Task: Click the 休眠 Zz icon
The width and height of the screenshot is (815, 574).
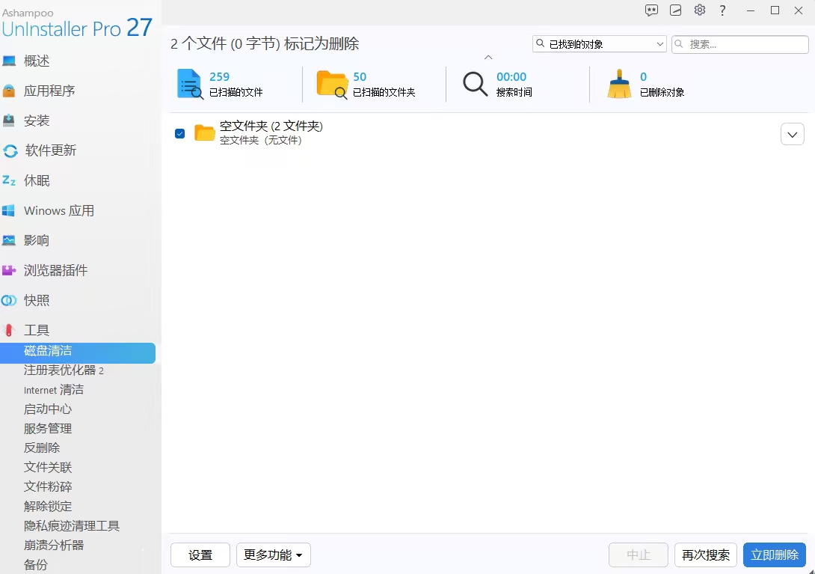Action: click(9, 180)
